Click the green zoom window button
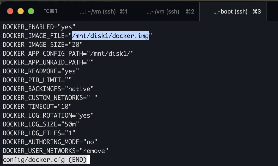Image resolution: width=278 pixels, height=166 pixels. point(31,11)
